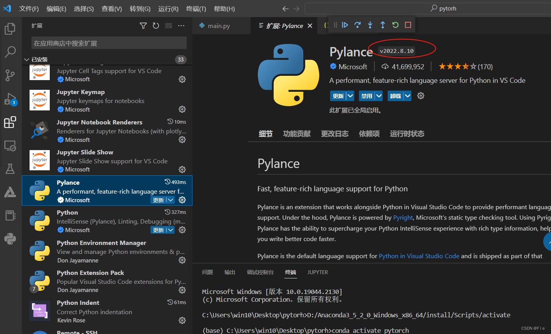Click the extension marketplace search box
This screenshot has width=551, height=334.
coord(109,43)
